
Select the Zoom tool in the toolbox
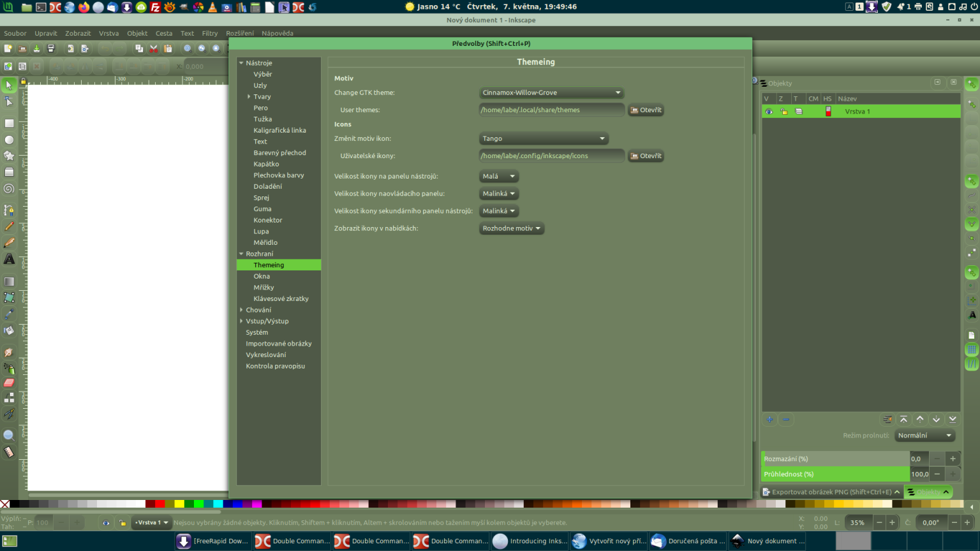[x=9, y=435]
